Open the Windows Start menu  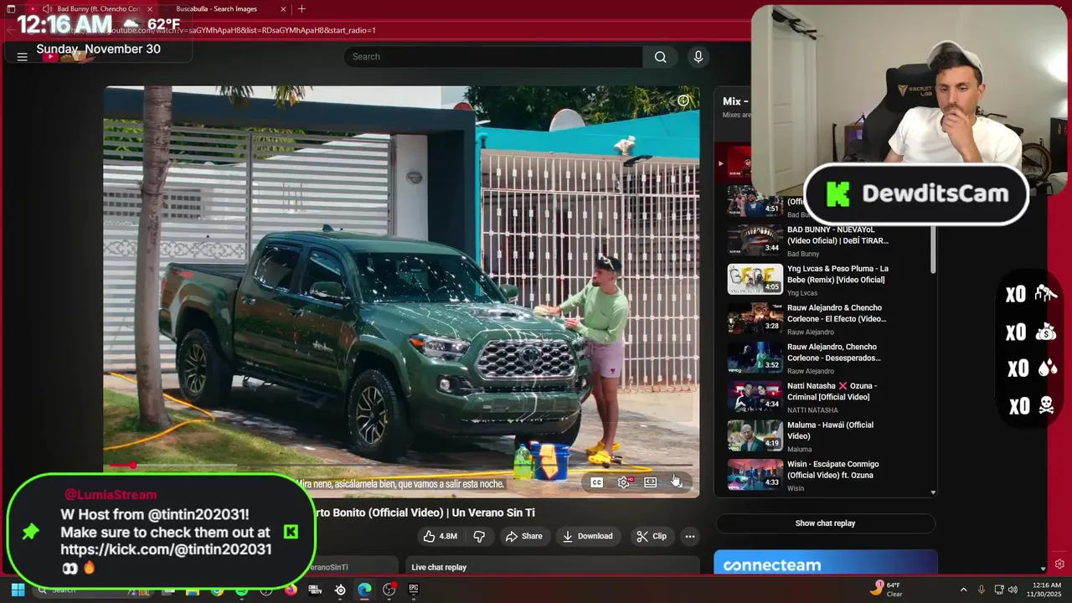tap(18, 590)
